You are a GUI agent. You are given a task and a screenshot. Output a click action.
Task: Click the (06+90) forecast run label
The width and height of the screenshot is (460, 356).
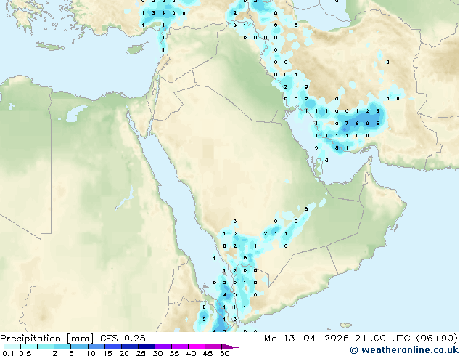(437, 339)
